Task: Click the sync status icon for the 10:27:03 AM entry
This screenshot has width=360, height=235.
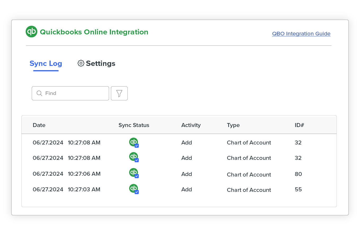Action: pyautogui.click(x=134, y=189)
